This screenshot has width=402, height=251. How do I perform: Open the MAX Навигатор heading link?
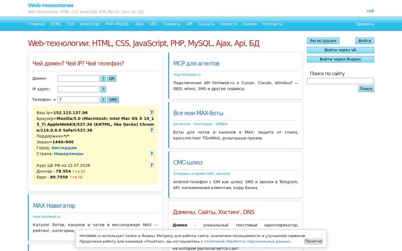pyautogui.click(x=54, y=206)
